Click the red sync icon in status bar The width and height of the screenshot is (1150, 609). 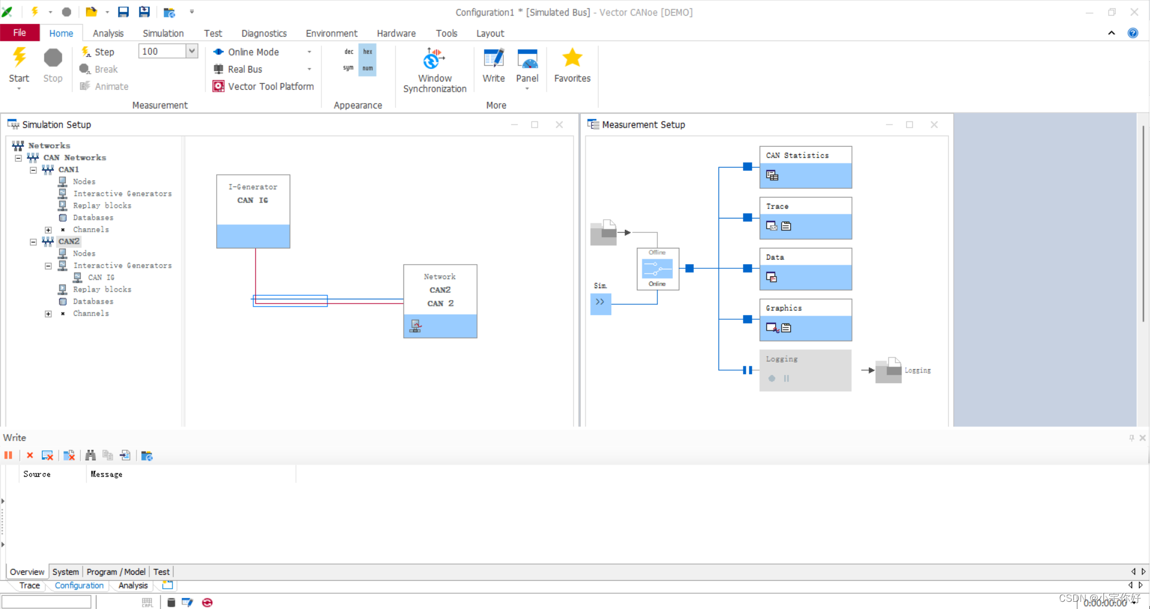207,602
